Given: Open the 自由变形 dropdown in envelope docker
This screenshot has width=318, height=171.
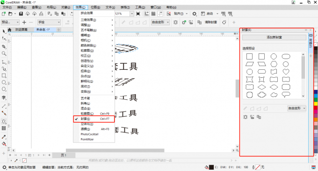Looking at the screenshot, I should pos(296,108).
